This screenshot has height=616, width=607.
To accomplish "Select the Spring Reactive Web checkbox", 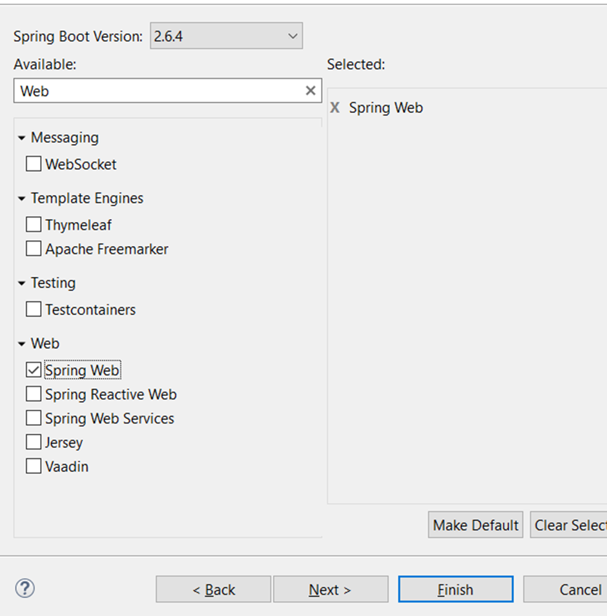I will (x=34, y=394).
